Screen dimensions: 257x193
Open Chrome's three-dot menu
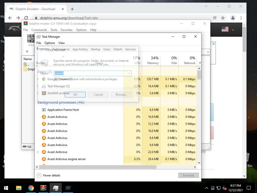point(241,18)
